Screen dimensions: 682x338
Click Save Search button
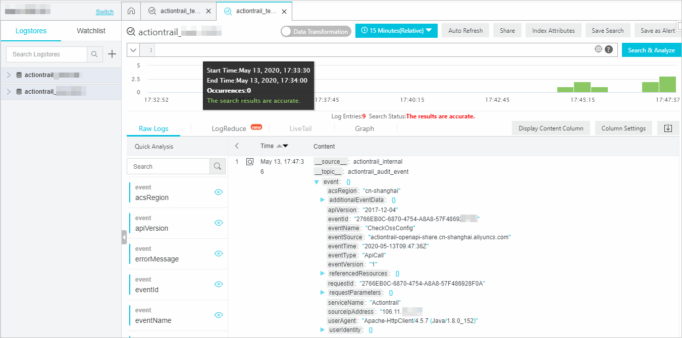coord(608,30)
